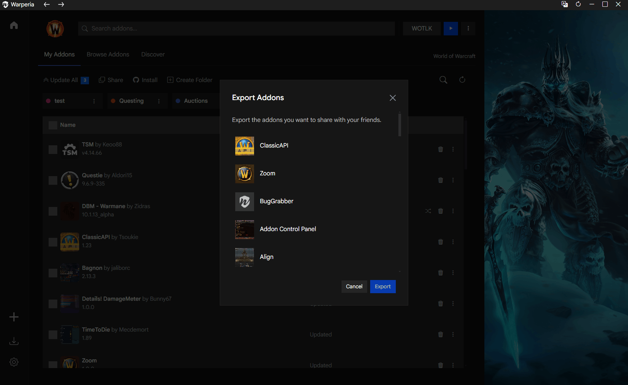628x385 pixels.
Task: Switch to Discover tab
Action: 153,55
